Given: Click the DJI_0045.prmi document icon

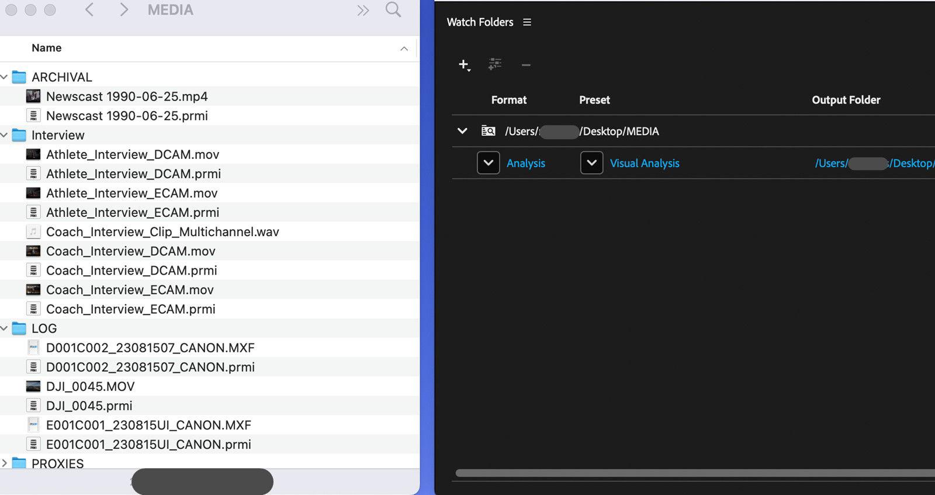Looking at the screenshot, I should (x=33, y=406).
